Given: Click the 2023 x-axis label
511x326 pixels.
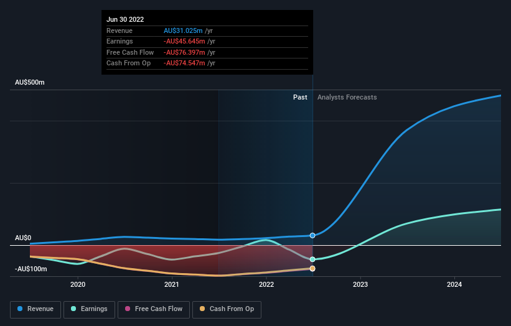Looking at the screenshot, I should [360, 285].
